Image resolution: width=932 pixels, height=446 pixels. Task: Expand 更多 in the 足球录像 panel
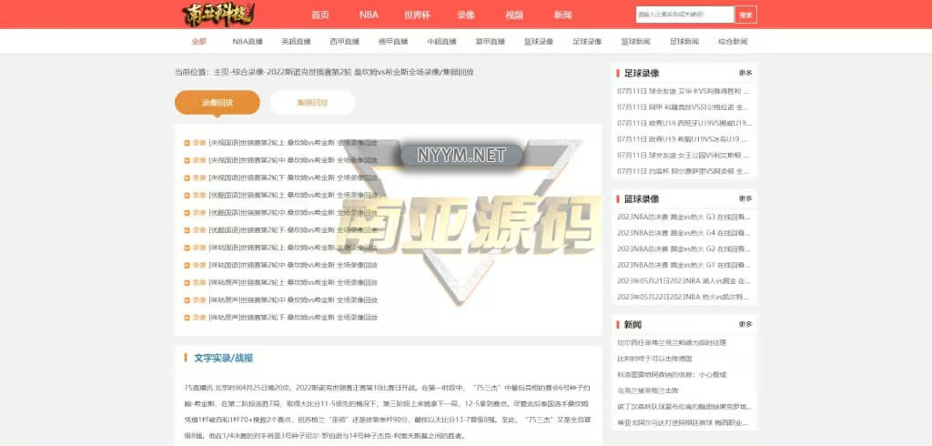point(745,73)
